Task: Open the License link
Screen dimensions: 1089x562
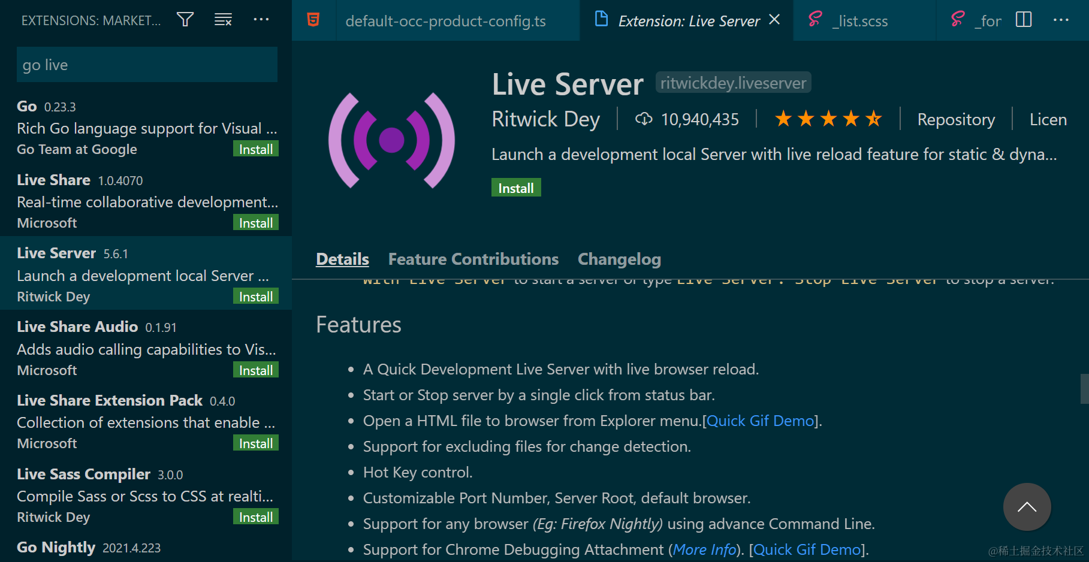Action: click(1048, 119)
